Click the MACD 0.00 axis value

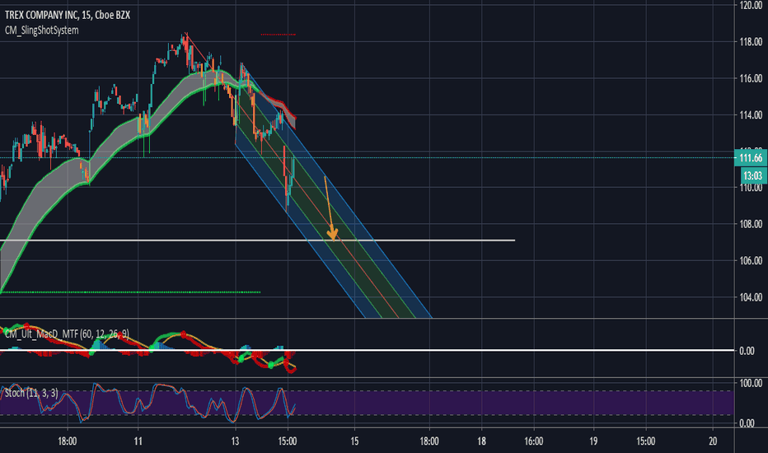(x=747, y=351)
